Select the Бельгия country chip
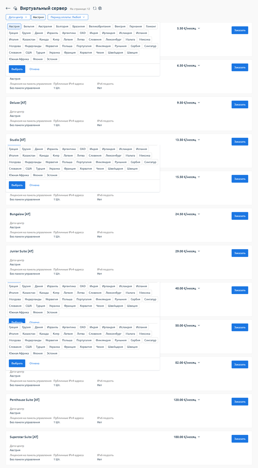The width and height of the screenshot is (258, 468). (29, 27)
